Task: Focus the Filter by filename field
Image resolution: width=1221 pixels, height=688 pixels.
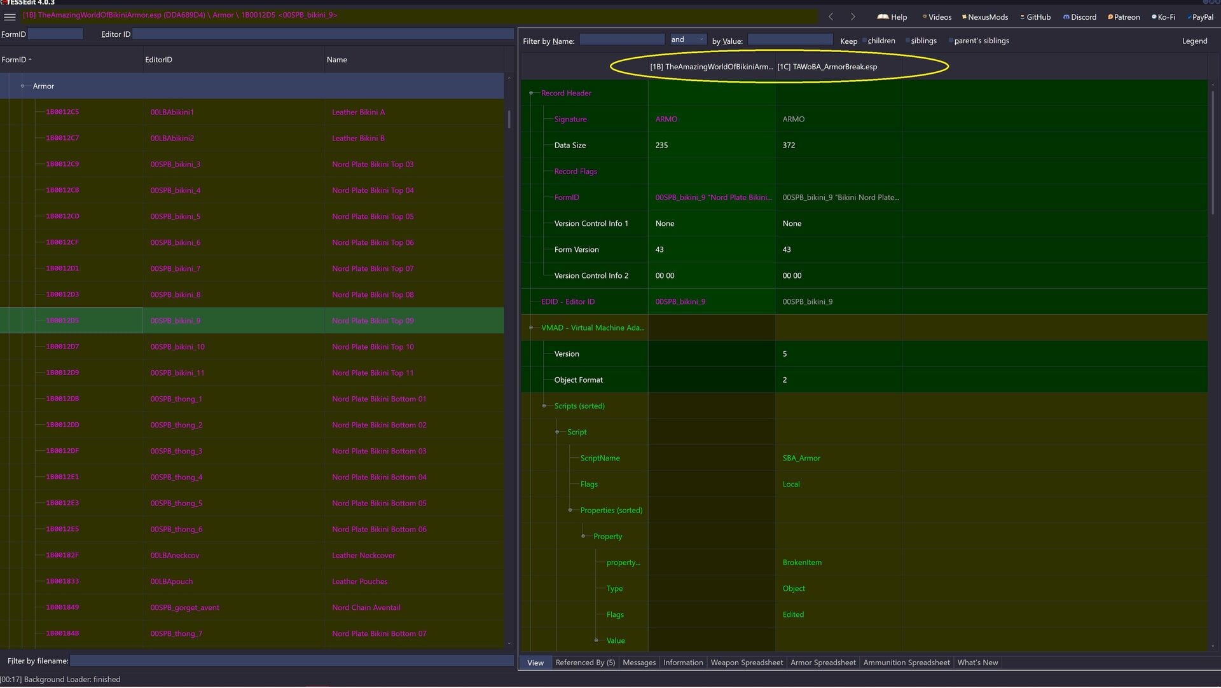Action: [x=292, y=661]
